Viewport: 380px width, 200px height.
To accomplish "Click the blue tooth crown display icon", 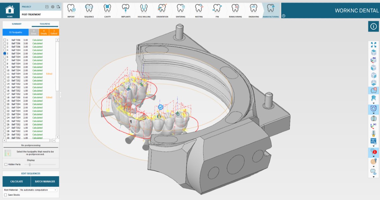I will 374,98.
